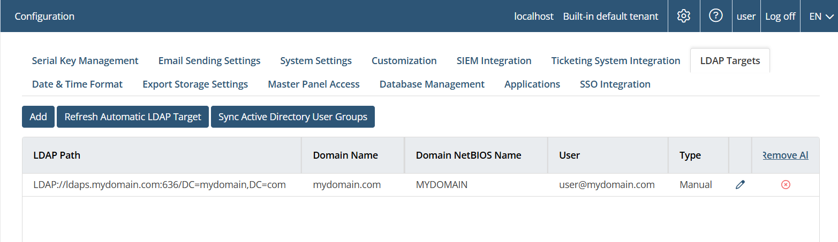Switch to the Serial Key Management tab
The image size is (838, 242).
[x=85, y=61]
